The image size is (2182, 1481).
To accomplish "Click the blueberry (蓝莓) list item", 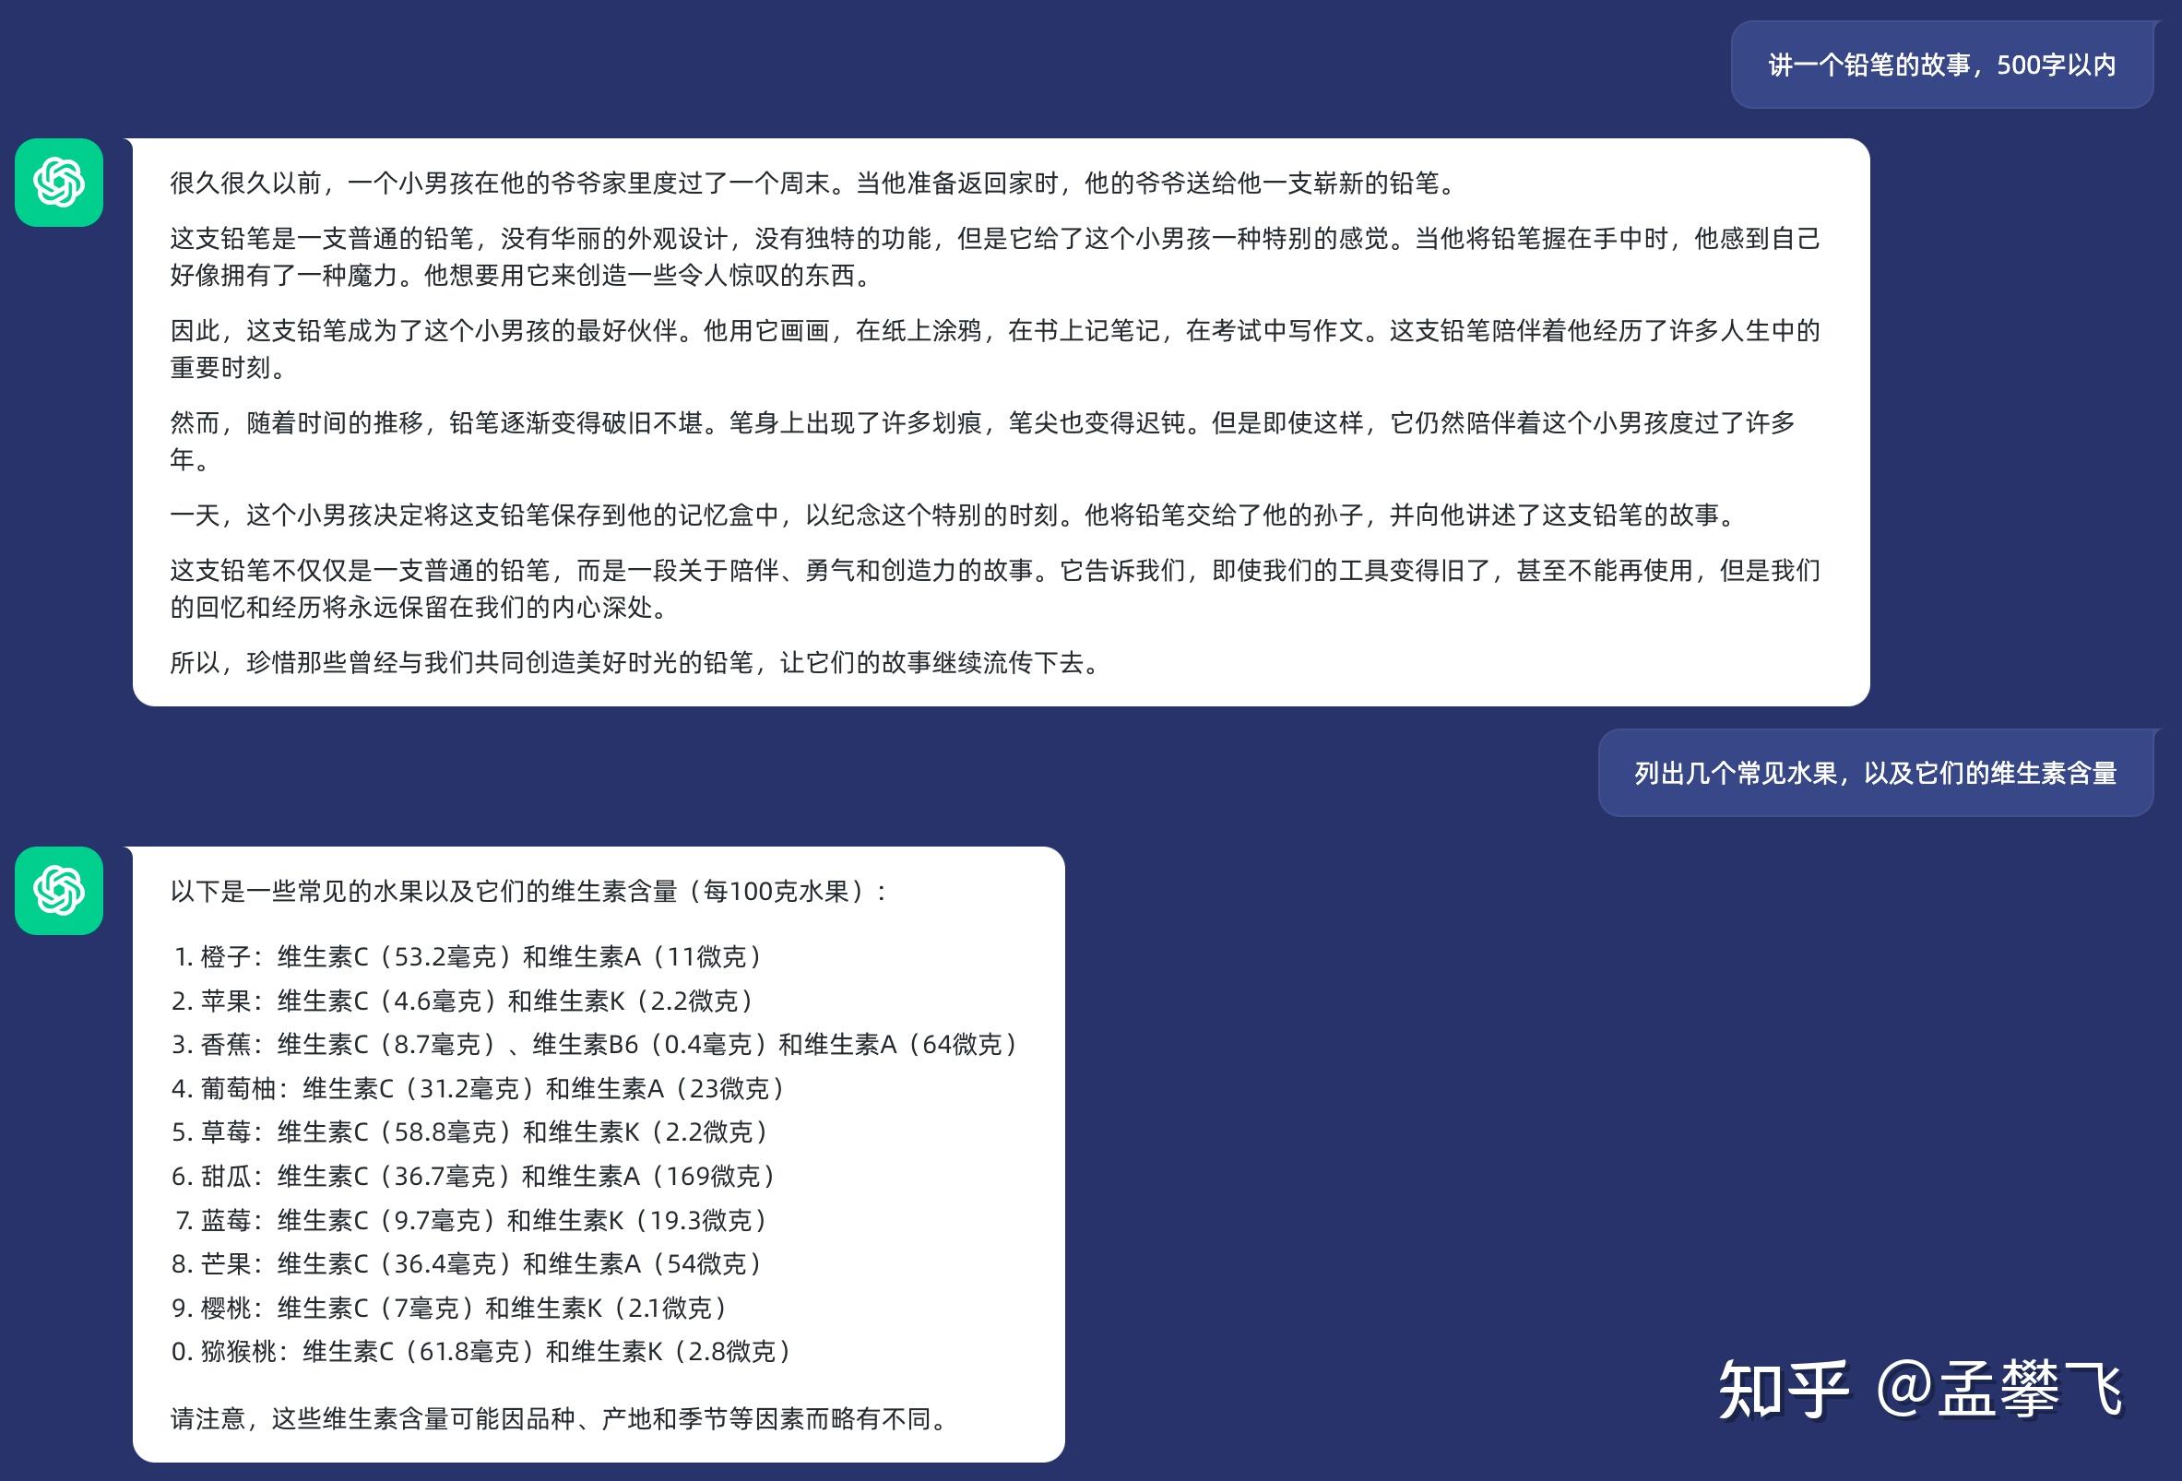I will (471, 1220).
